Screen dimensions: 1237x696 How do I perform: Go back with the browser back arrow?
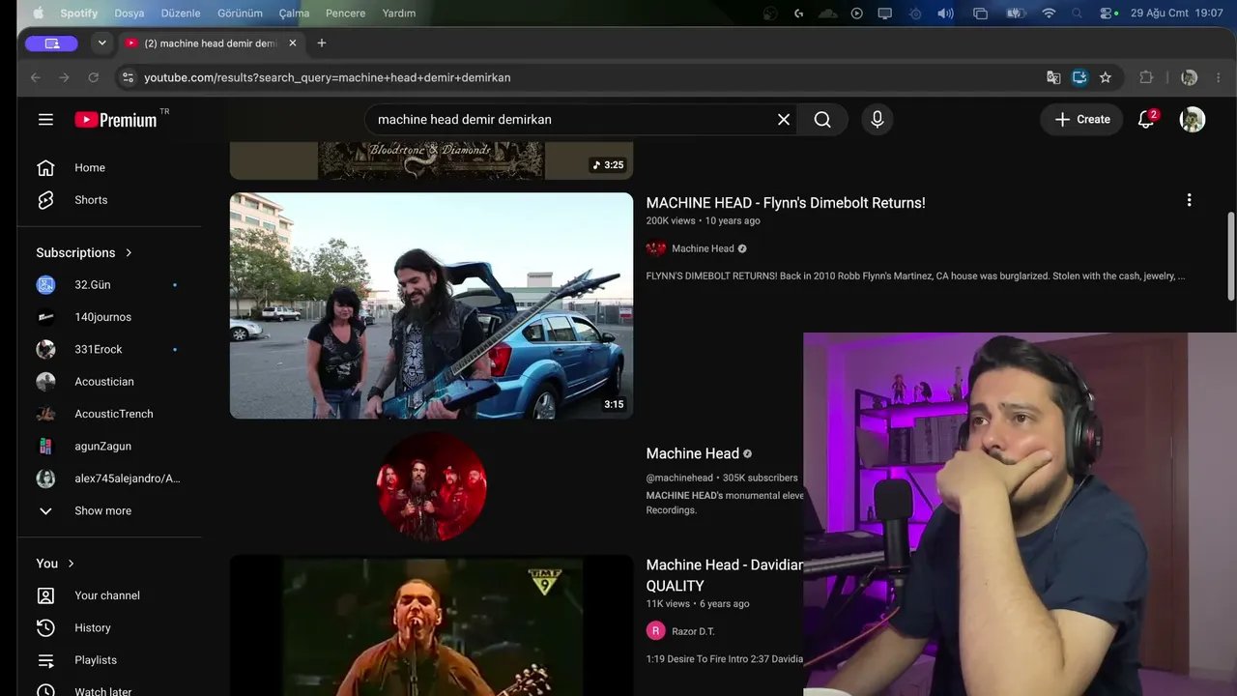point(36,77)
